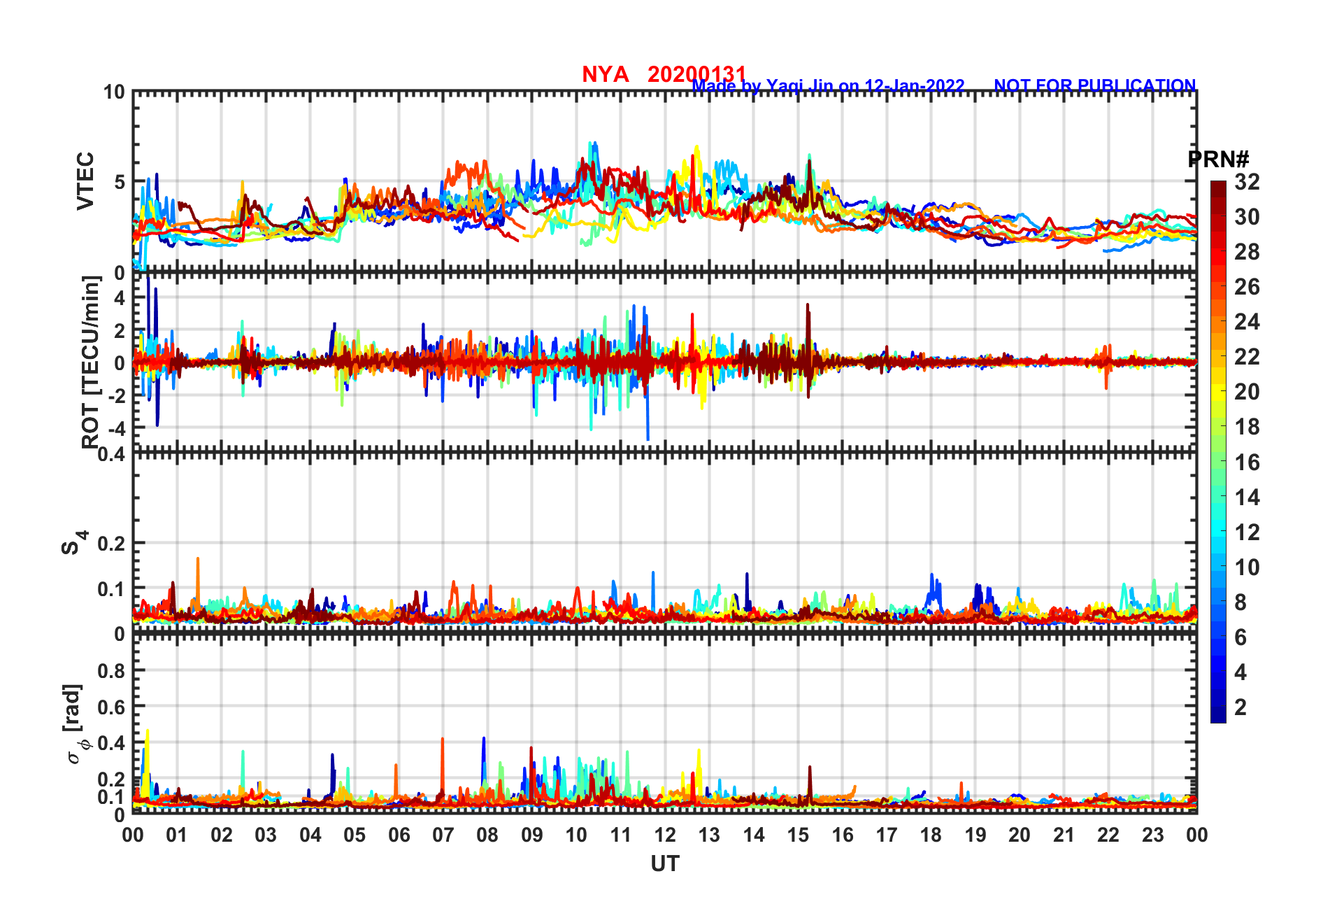
Task: Click UT hour tick label "11"
Action: 621,835
